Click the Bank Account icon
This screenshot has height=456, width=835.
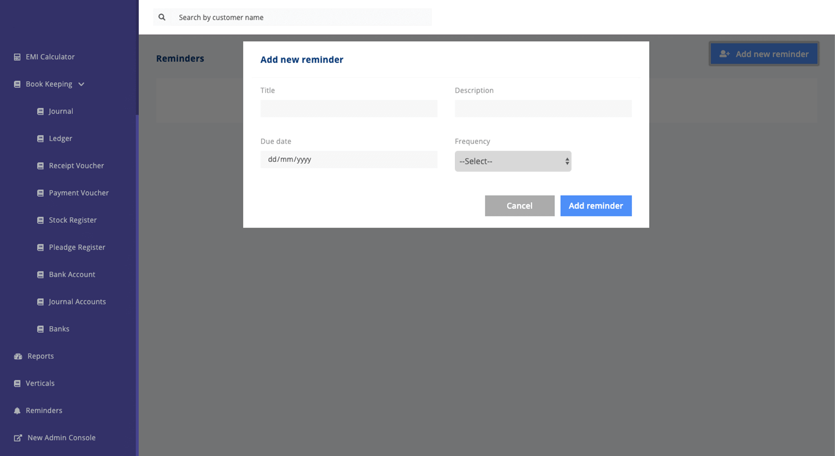click(x=40, y=274)
